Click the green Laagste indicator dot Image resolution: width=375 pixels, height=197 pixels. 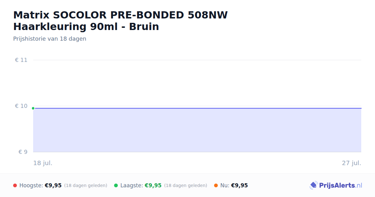coord(116,185)
